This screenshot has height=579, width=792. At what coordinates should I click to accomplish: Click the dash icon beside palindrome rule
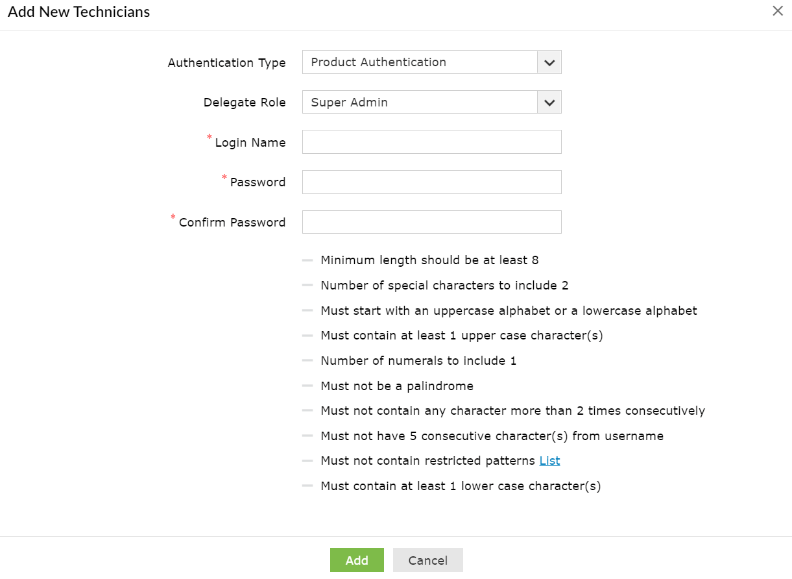point(307,386)
